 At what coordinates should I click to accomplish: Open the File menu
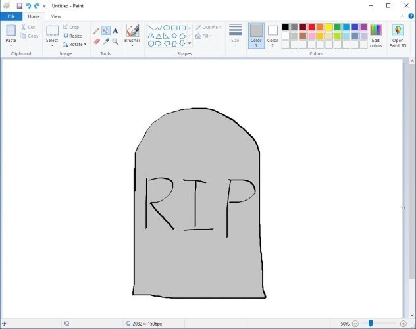click(x=11, y=16)
